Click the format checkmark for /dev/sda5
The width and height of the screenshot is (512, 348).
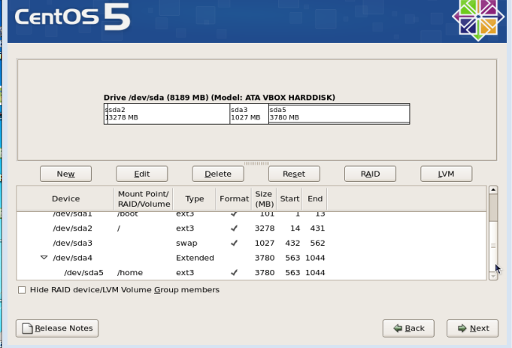click(234, 272)
